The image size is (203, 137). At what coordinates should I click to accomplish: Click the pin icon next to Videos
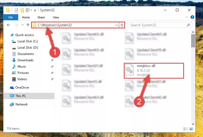52,79
